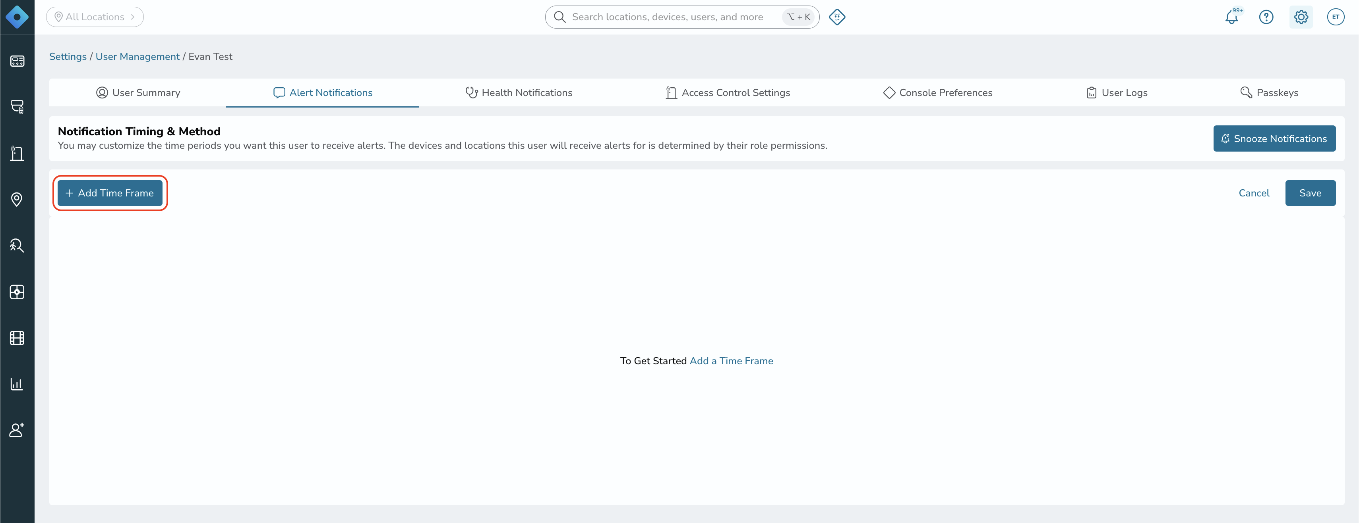
Task: Open the devices icon in the sidebar
Action: (17, 107)
